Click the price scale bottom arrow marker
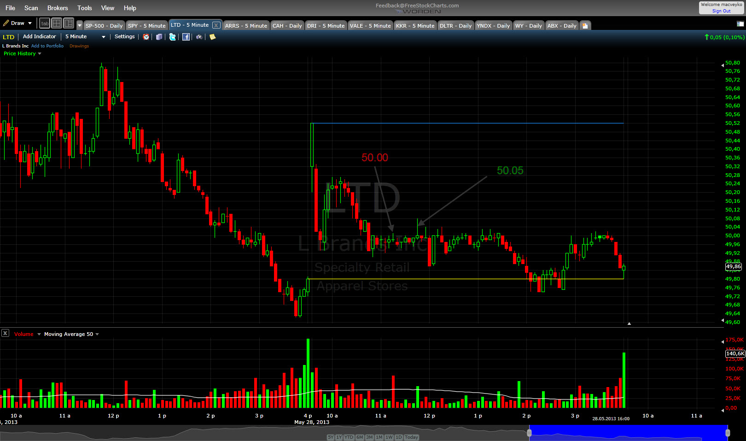746x441 pixels. [x=723, y=320]
